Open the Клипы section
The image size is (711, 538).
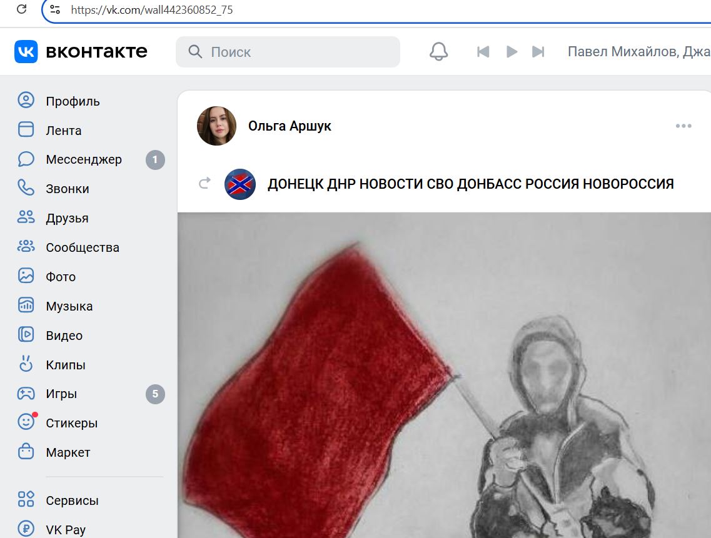(x=66, y=365)
